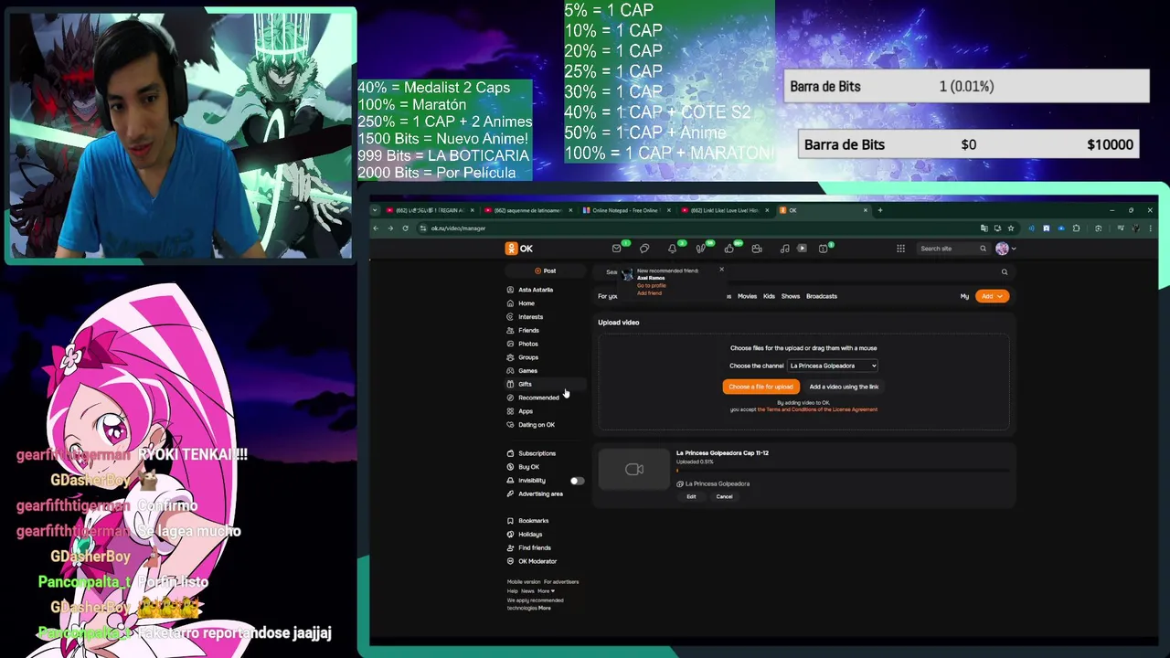Open the Choose the channel dropdown

coord(833,366)
